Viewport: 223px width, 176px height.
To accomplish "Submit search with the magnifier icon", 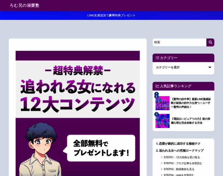I will [x=210, y=42].
